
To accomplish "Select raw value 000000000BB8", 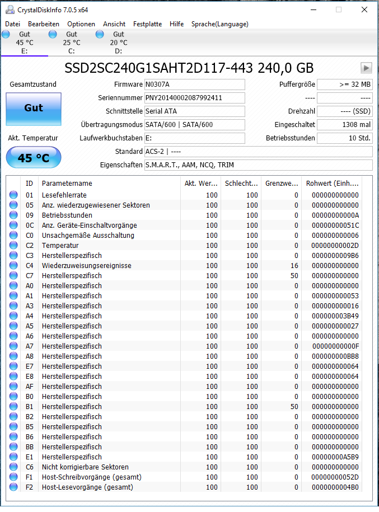I will tap(335, 356).
